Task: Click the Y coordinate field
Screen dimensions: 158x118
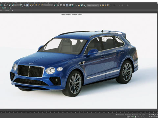Action: (x=129, y=115)
